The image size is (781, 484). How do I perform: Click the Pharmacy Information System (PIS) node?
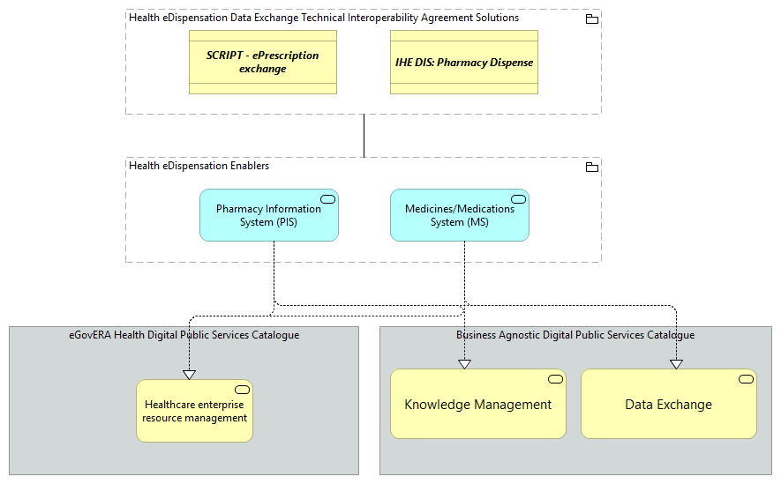(x=269, y=215)
